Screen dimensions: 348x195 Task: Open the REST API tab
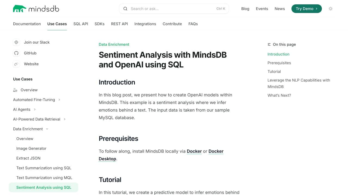point(119,24)
